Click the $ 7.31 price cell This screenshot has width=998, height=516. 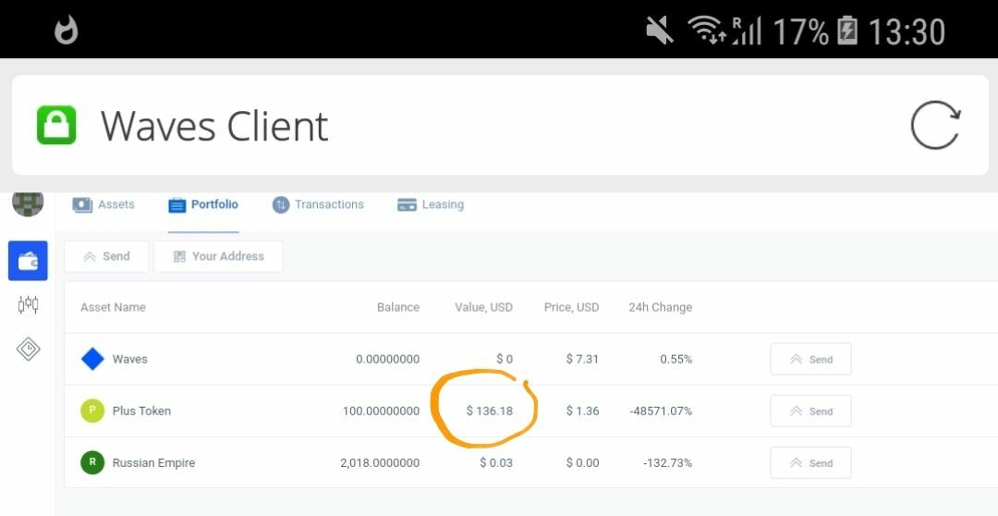click(x=582, y=360)
